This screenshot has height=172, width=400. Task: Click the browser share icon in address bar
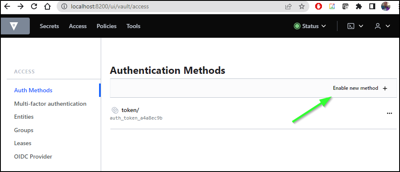click(x=288, y=6)
